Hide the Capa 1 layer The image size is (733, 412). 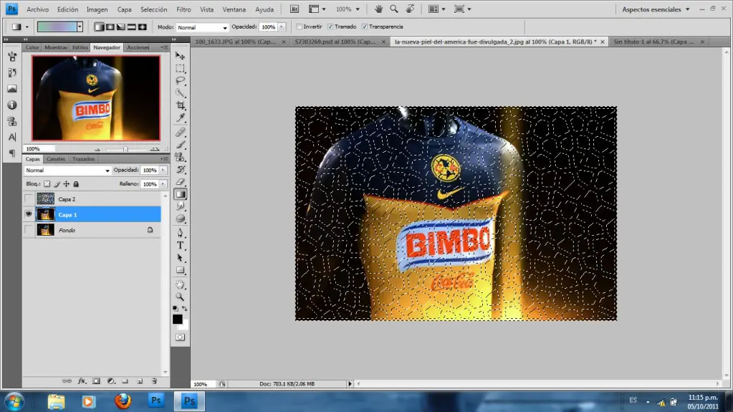[29, 214]
